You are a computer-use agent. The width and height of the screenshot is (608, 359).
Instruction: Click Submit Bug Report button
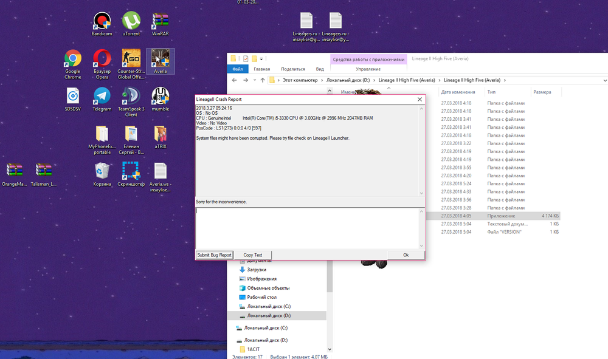214,255
